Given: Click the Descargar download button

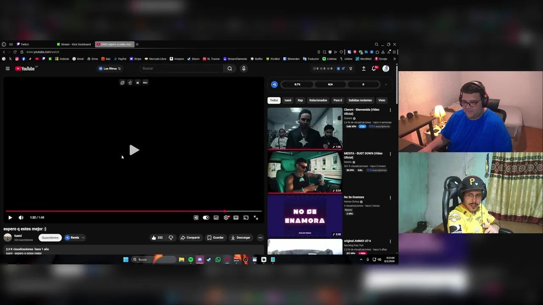Looking at the screenshot, I should 241,238.
